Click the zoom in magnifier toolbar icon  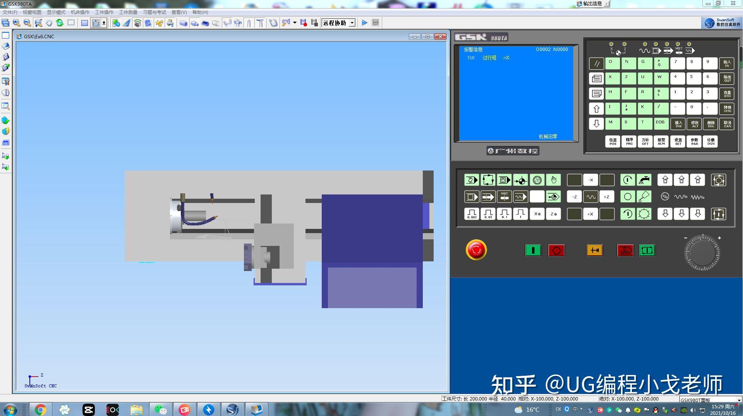(x=16, y=23)
